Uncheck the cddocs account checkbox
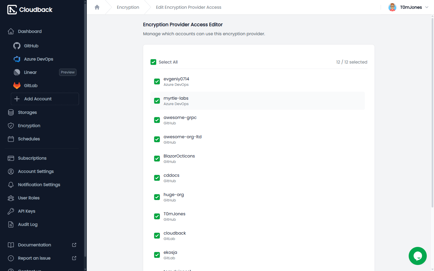This screenshot has width=434, height=271. pyautogui.click(x=157, y=178)
